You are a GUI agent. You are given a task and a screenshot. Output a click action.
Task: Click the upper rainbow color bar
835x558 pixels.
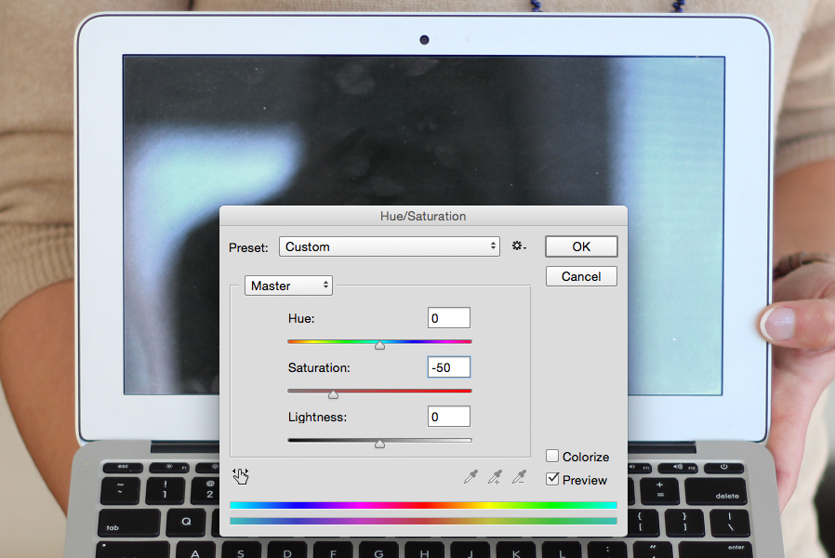[423, 505]
